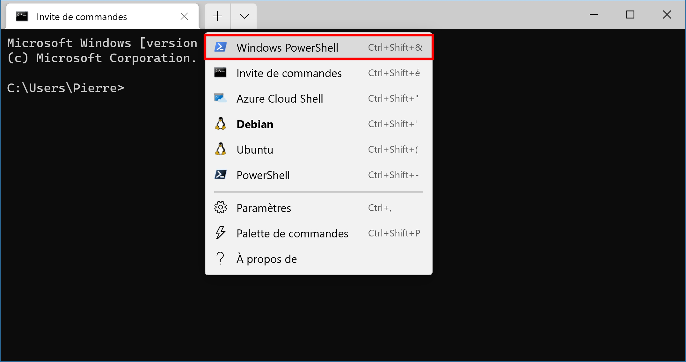
Task: Click the Azure Cloud Shell icon
Action: 220,98
